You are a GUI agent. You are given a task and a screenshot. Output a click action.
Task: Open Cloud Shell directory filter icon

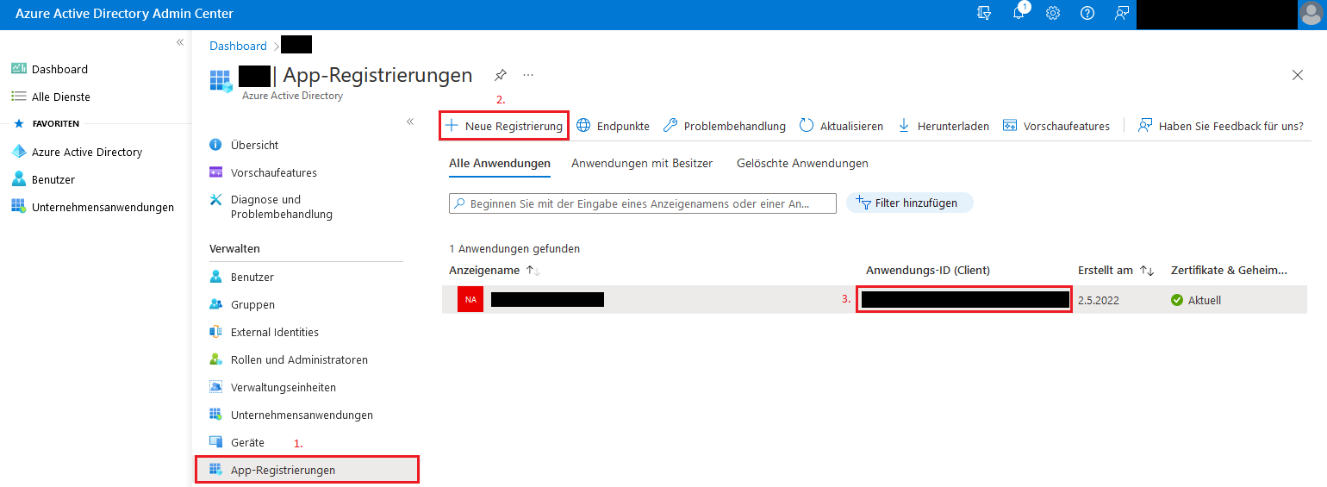984,14
